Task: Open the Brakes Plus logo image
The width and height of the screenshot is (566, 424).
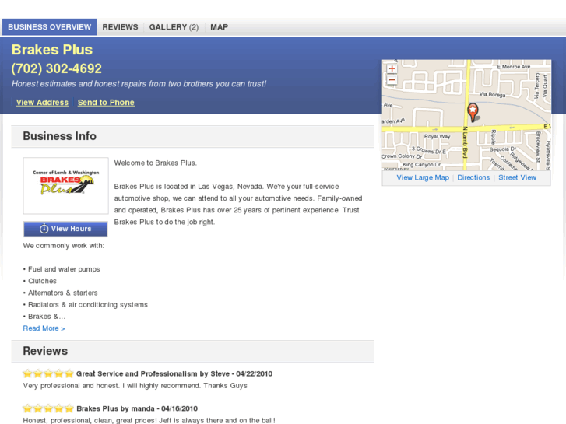Action: [65, 185]
